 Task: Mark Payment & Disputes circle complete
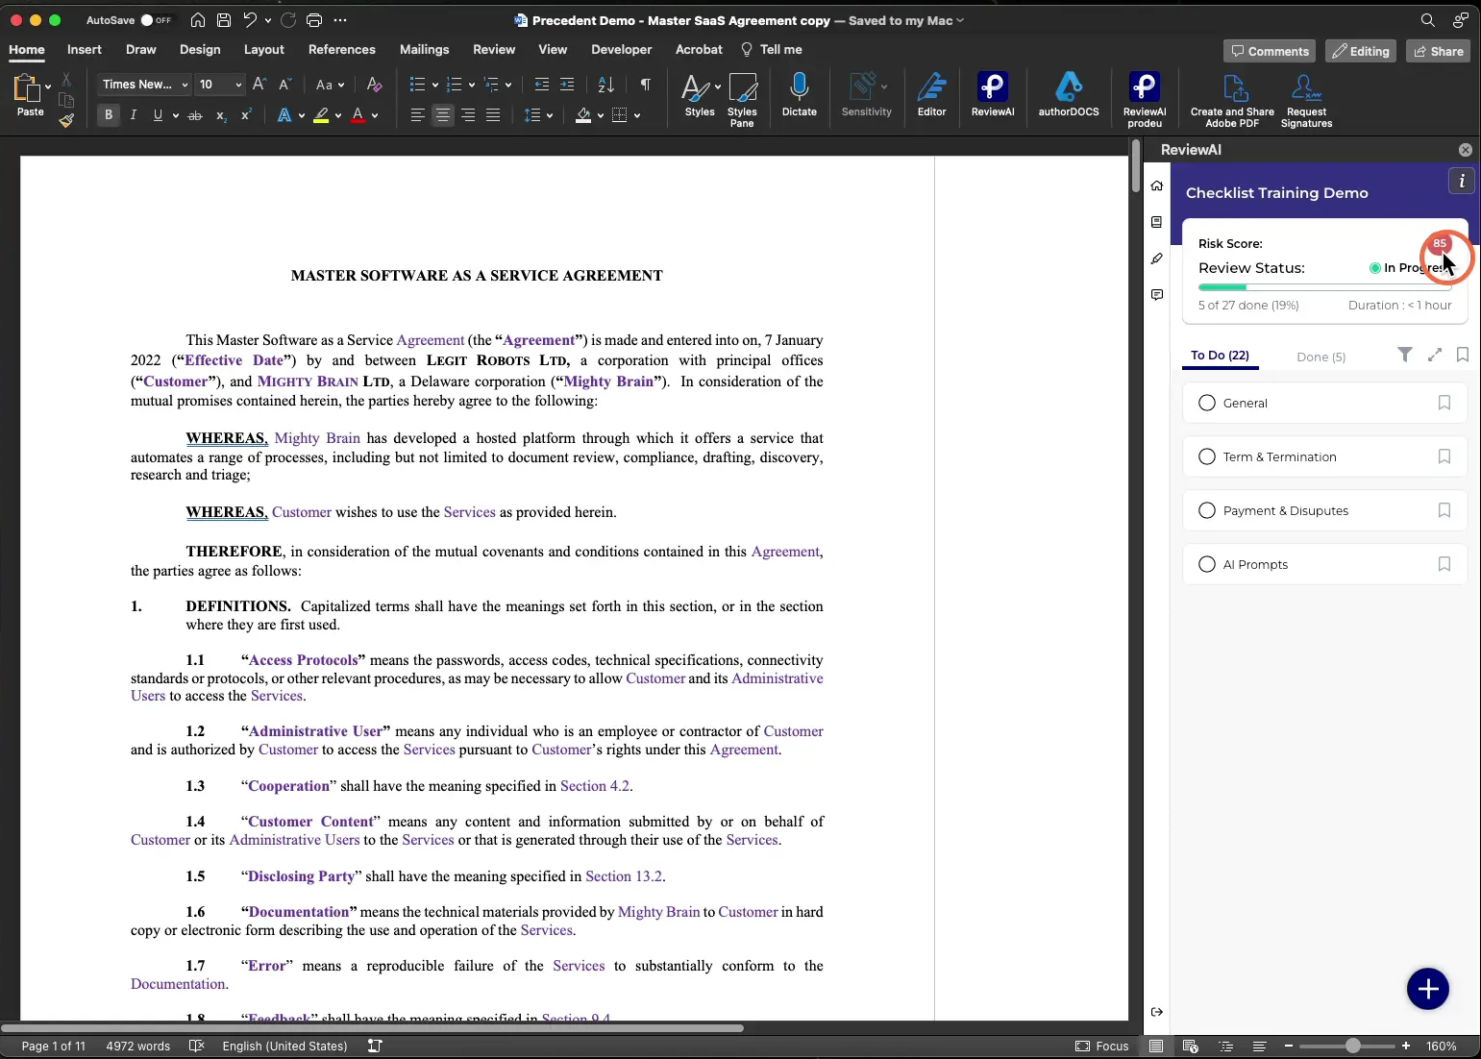[1207, 510]
